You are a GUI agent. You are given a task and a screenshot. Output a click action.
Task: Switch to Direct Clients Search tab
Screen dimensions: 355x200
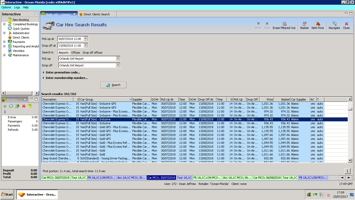[x=97, y=14]
